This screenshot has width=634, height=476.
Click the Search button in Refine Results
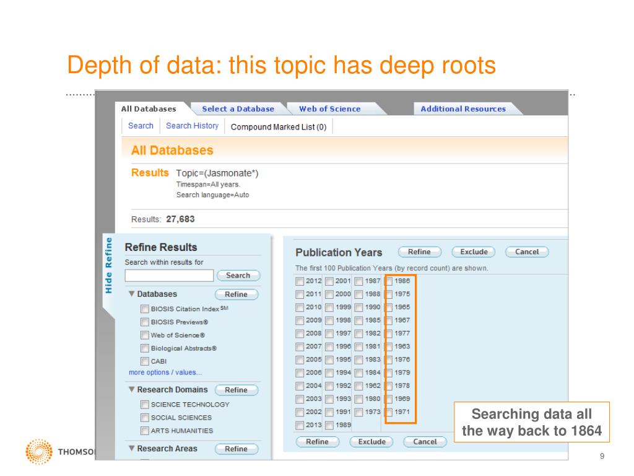coord(238,275)
